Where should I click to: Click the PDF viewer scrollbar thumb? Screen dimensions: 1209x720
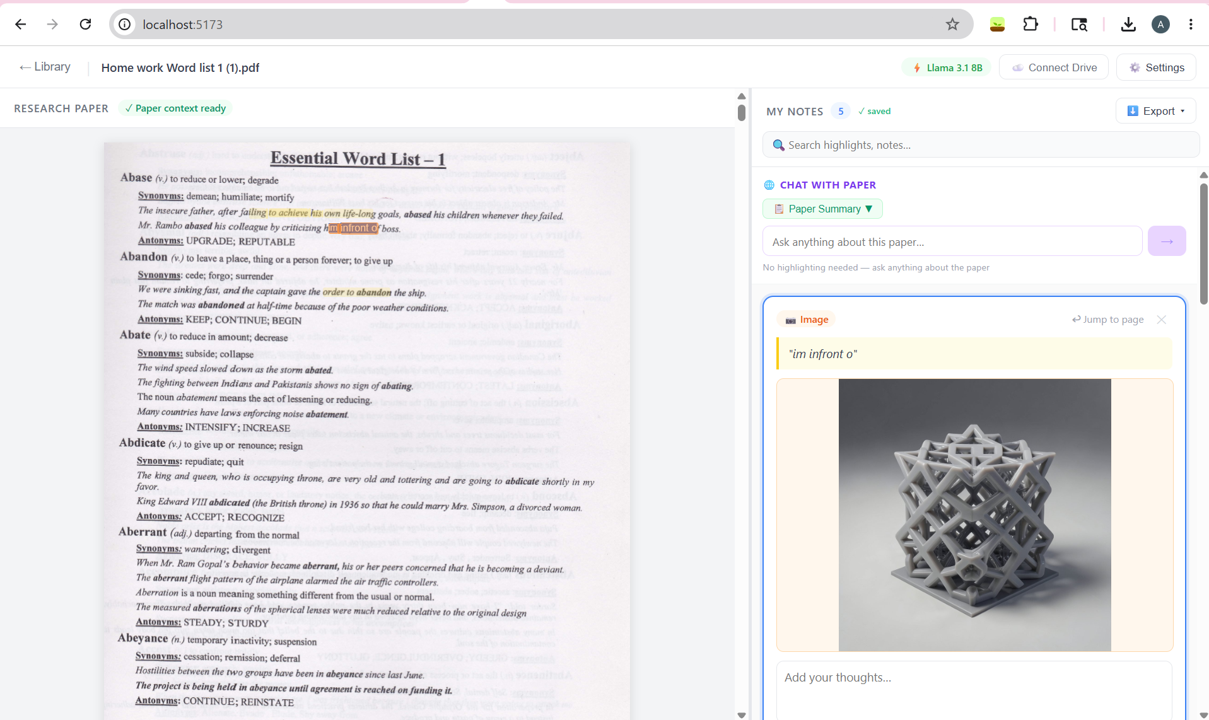742,113
